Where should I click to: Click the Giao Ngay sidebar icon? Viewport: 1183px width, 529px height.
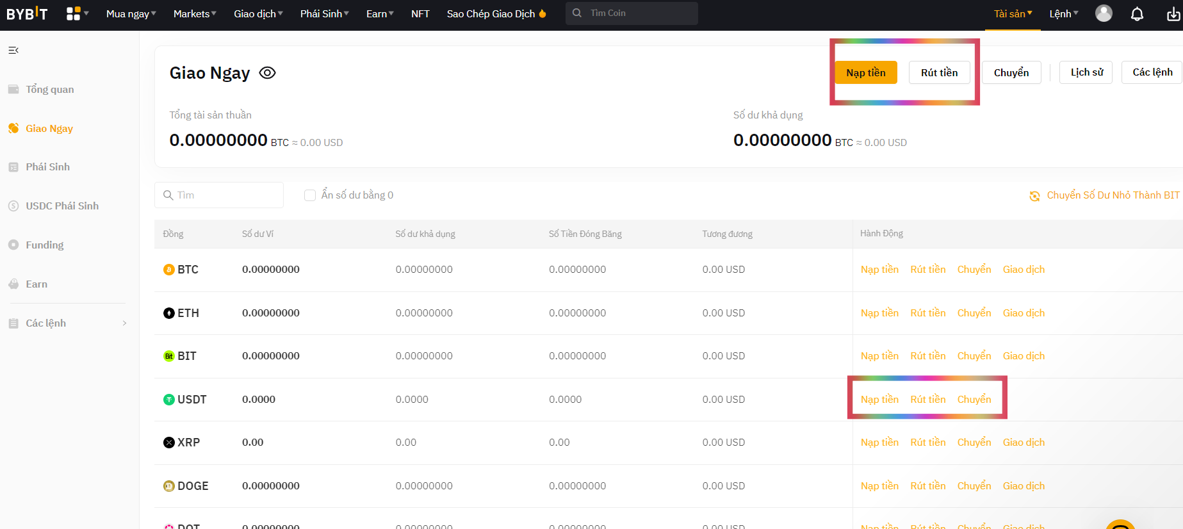(x=13, y=128)
